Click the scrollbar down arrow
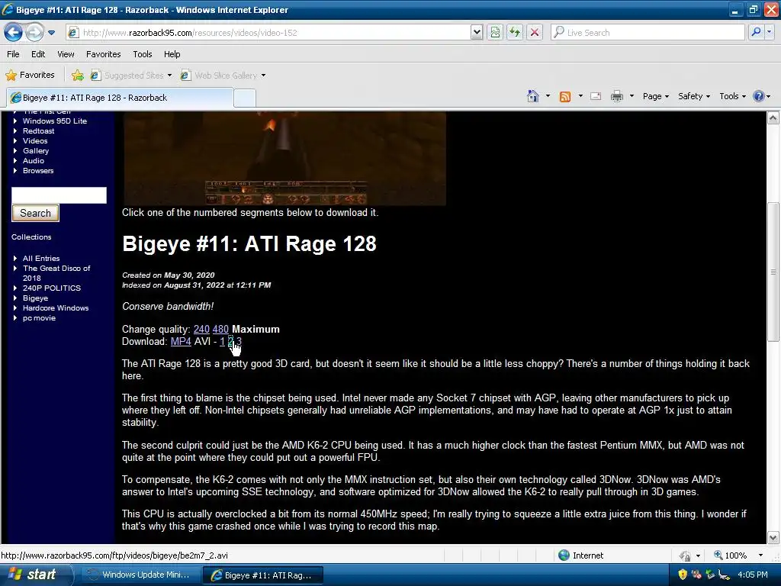The height and width of the screenshot is (586, 781). (773, 538)
